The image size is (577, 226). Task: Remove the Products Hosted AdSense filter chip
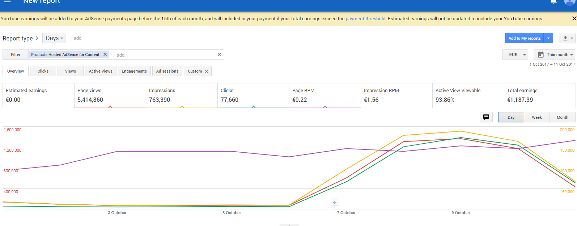tap(105, 55)
